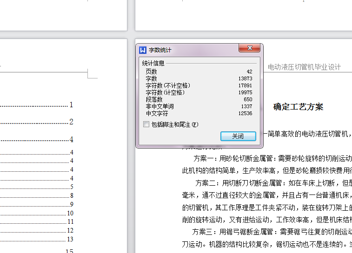The image size is (352, 253).
Task: Click the 段落数 value 650
Action: pos(248,99)
